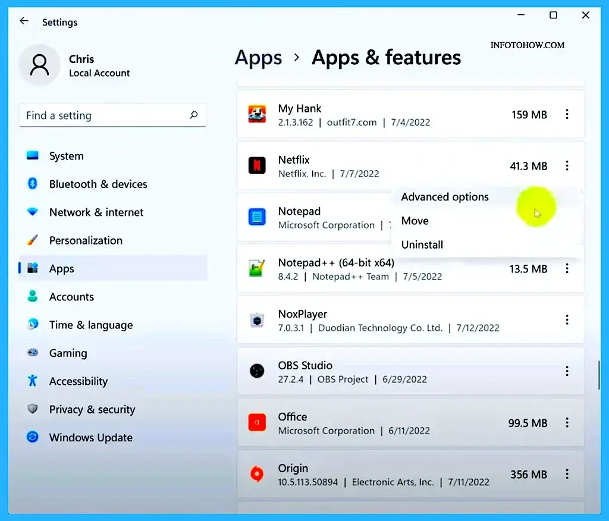Open Bluetooth & devices settings
The image size is (609, 521).
click(113, 184)
